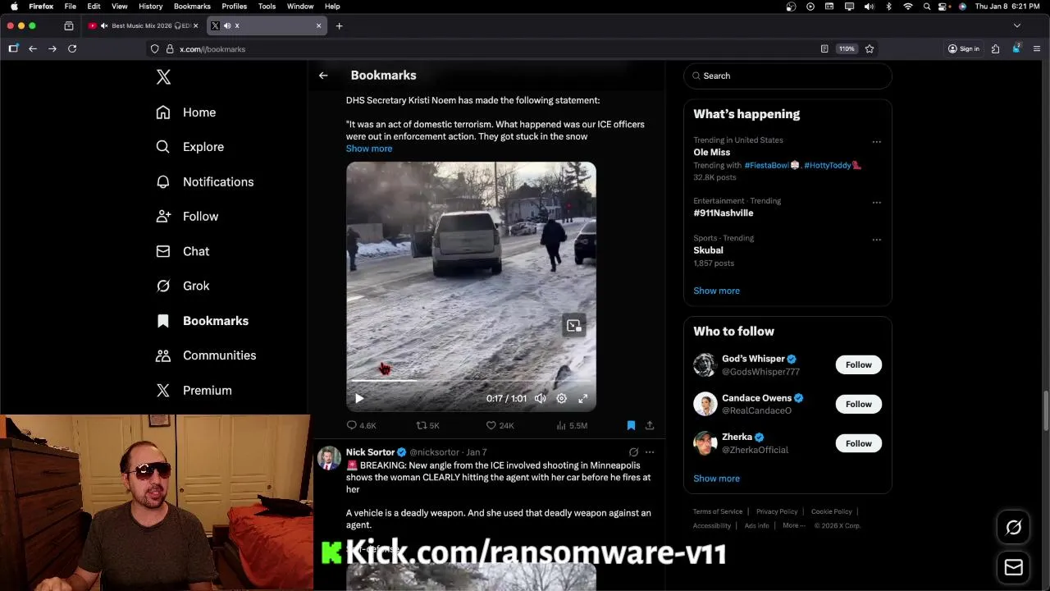Open macOS Wi-Fi status menu
This screenshot has height=591, width=1050.
(x=907, y=7)
